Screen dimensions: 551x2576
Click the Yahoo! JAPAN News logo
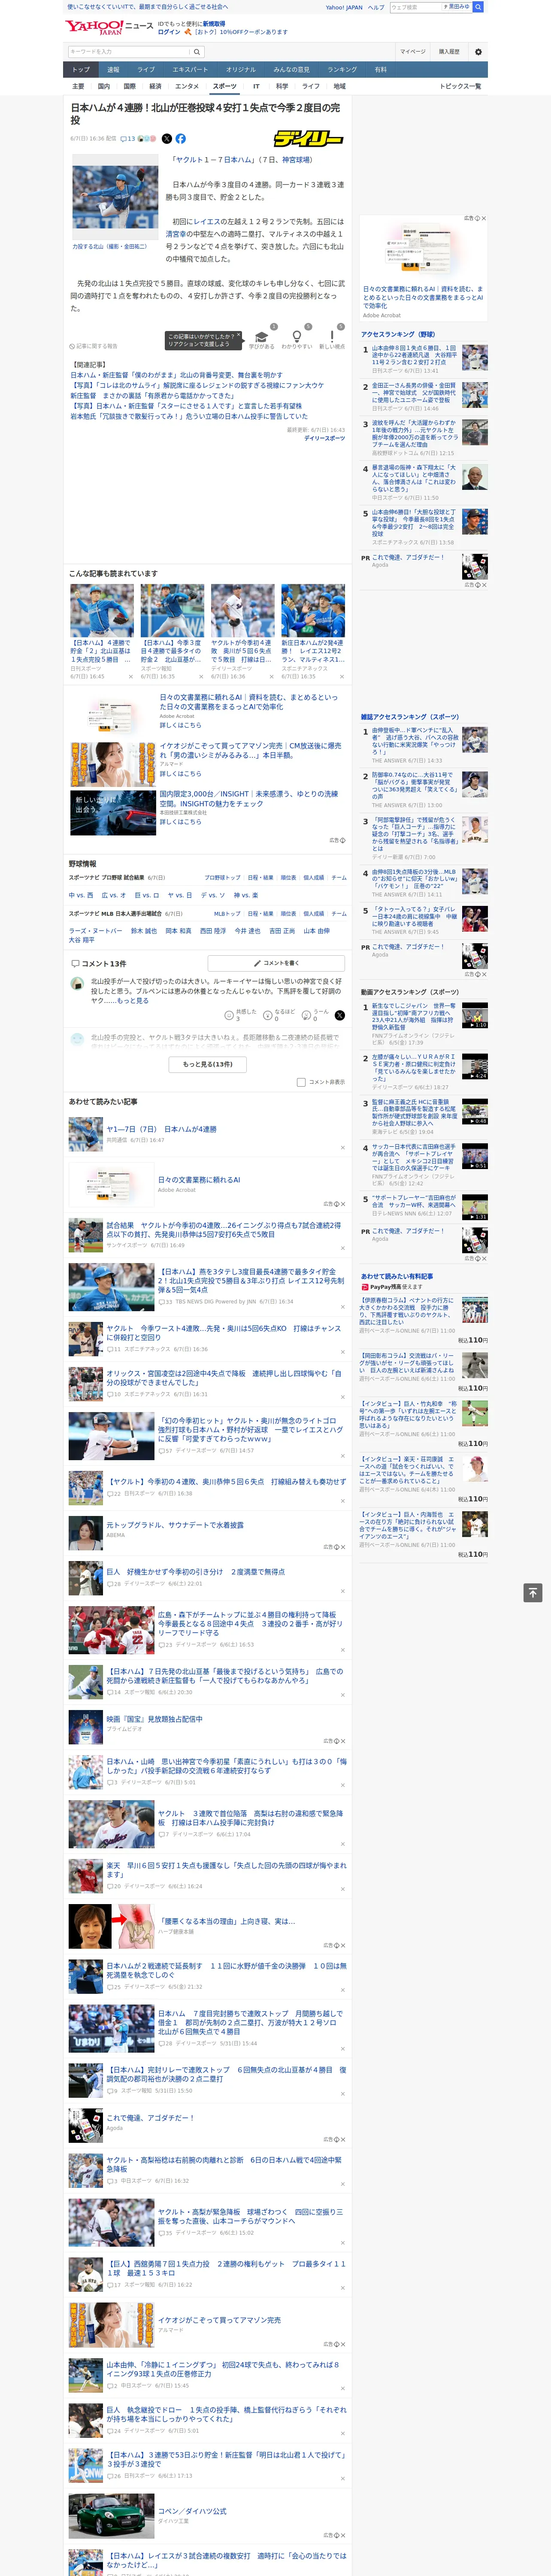click(109, 27)
